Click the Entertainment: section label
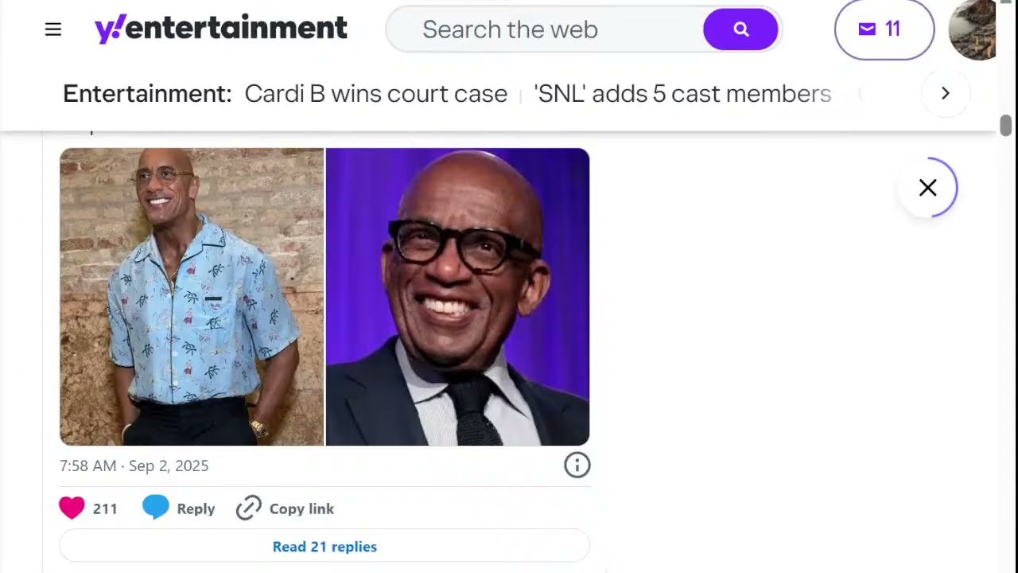The height and width of the screenshot is (573, 1018). tap(147, 94)
